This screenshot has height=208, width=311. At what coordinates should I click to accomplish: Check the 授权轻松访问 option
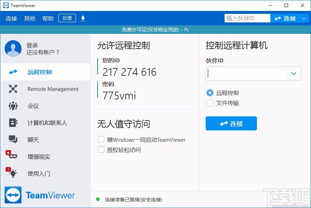101,149
